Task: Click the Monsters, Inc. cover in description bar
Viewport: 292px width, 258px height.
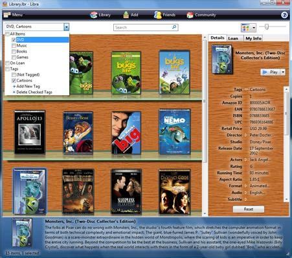Action: coord(22,232)
